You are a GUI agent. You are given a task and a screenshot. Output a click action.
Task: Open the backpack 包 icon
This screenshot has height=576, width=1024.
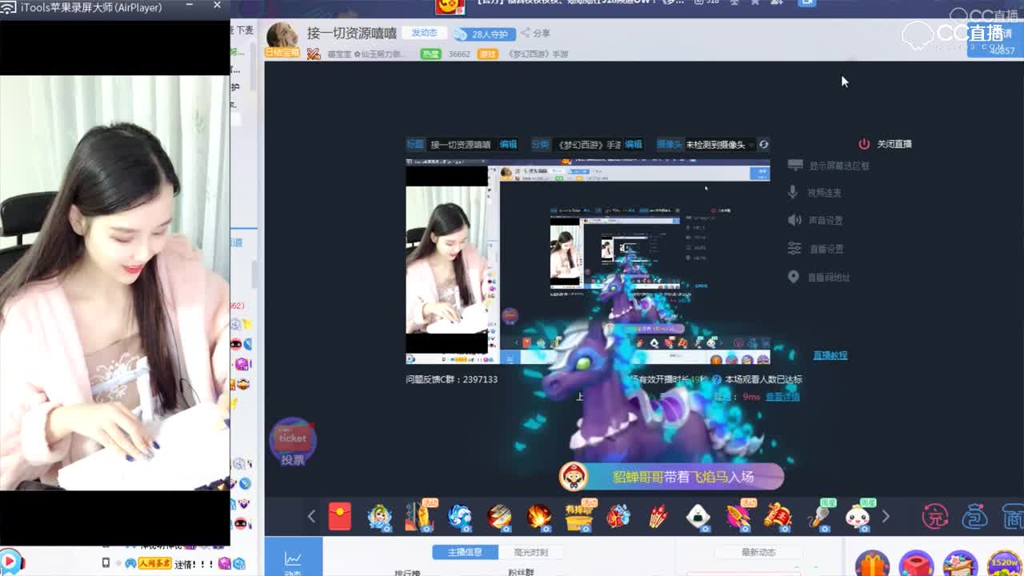tap(974, 517)
